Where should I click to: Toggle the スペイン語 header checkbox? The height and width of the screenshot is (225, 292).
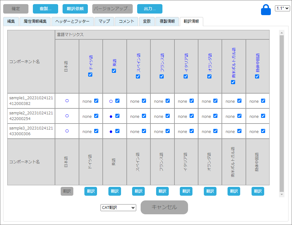(138, 77)
